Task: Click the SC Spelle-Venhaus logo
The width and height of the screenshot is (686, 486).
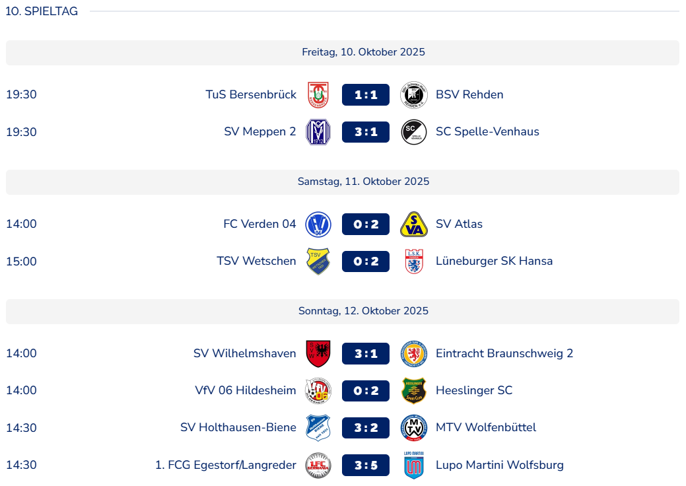Action: coord(414,132)
